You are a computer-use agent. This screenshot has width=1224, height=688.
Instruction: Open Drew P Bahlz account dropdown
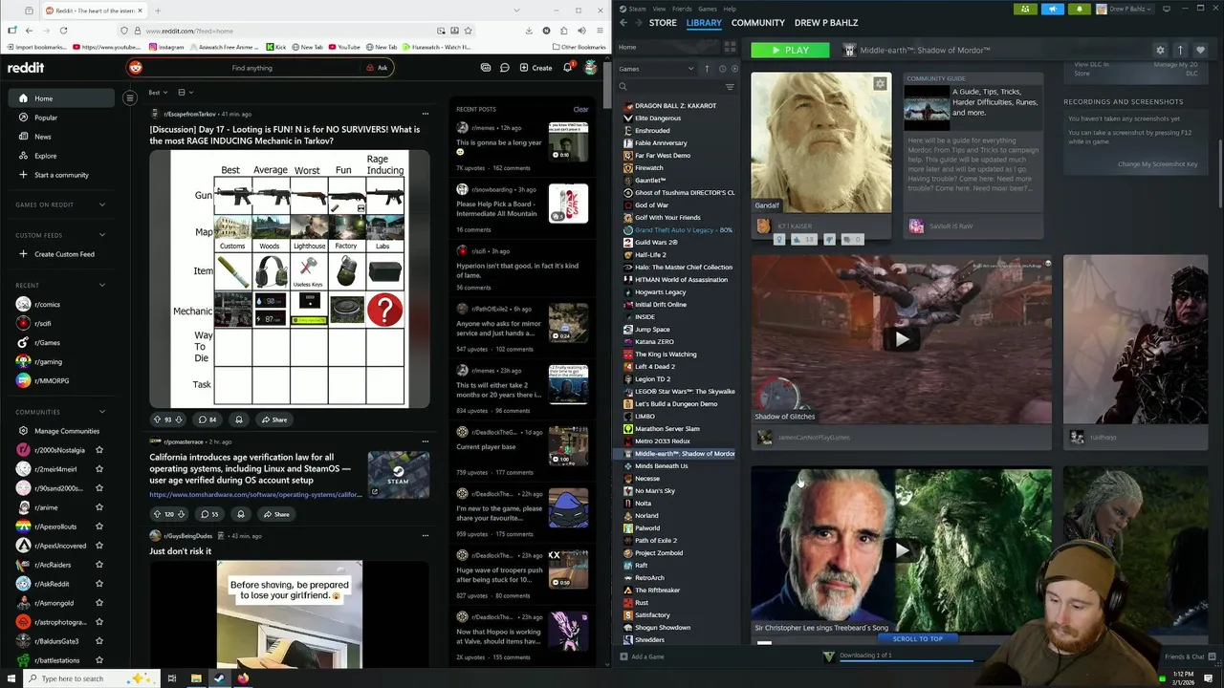(x=1125, y=9)
